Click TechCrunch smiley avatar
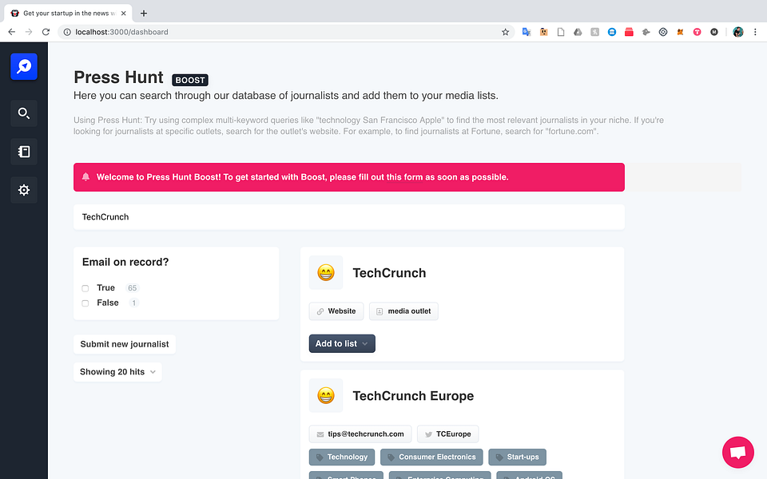767x479 pixels. coord(326,272)
